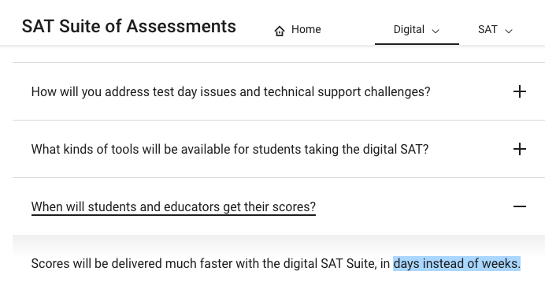Screen dimensions: 545x301
Task: Open the Home link in navigation
Action: click(298, 30)
